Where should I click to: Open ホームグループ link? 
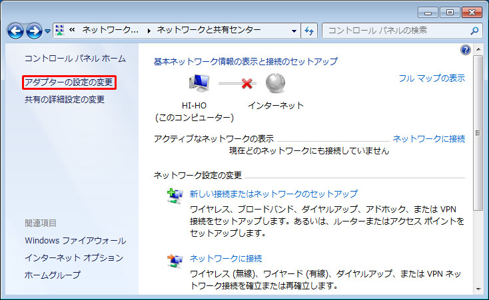tap(53, 275)
